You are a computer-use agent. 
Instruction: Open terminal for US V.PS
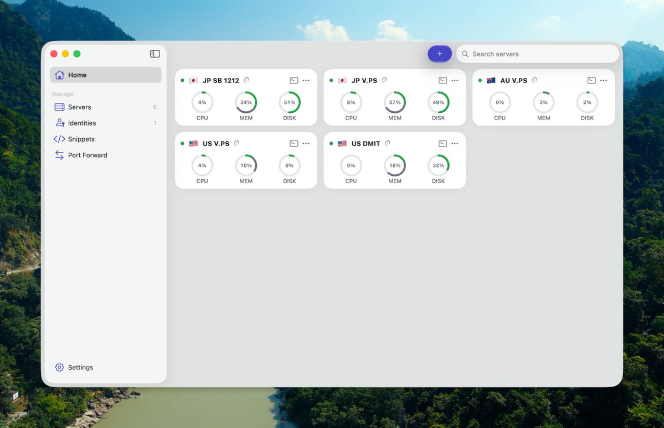click(x=294, y=143)
